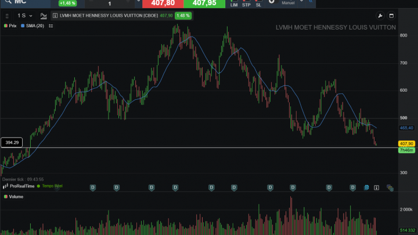This screenshot has height=235, width=418.
Task: Expand the dropdown arrow after quantity field
Action: click(139, 1)
